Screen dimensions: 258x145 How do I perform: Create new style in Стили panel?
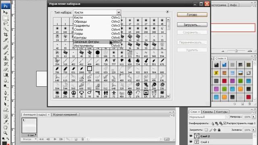click(242, 104)
